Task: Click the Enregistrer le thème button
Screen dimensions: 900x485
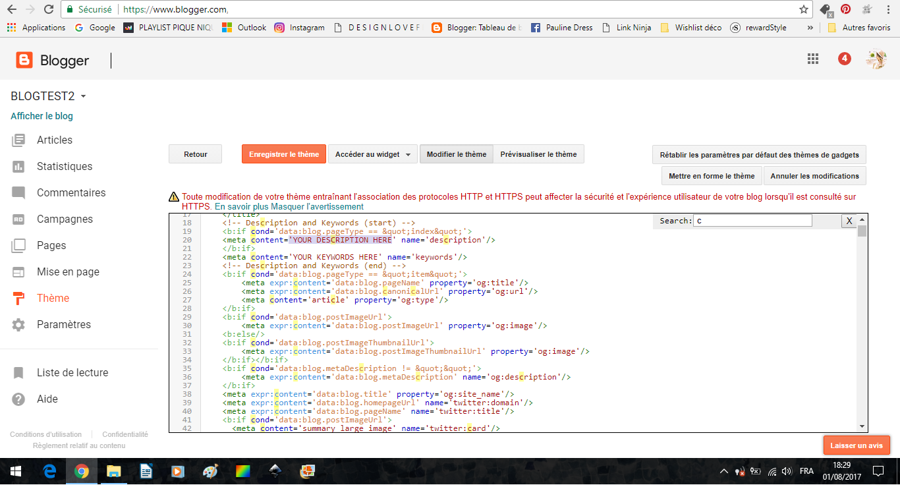Action: (284, 154)
